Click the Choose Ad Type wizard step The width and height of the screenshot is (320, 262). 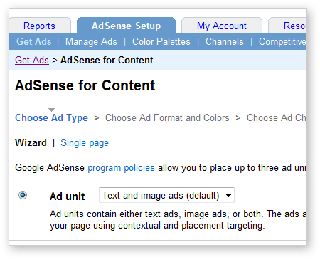tap(51, 117)
